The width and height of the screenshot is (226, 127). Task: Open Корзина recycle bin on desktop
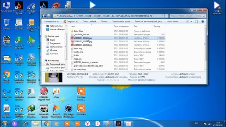pos(6,24)
